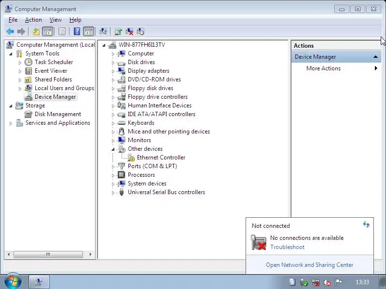Toggle the Show/Hide Action Pane toolbar button
Image resolution: width=386 pixels, height=289 pixels.
89,31
